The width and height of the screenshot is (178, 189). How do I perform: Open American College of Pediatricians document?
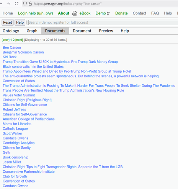tap(29, 119)
